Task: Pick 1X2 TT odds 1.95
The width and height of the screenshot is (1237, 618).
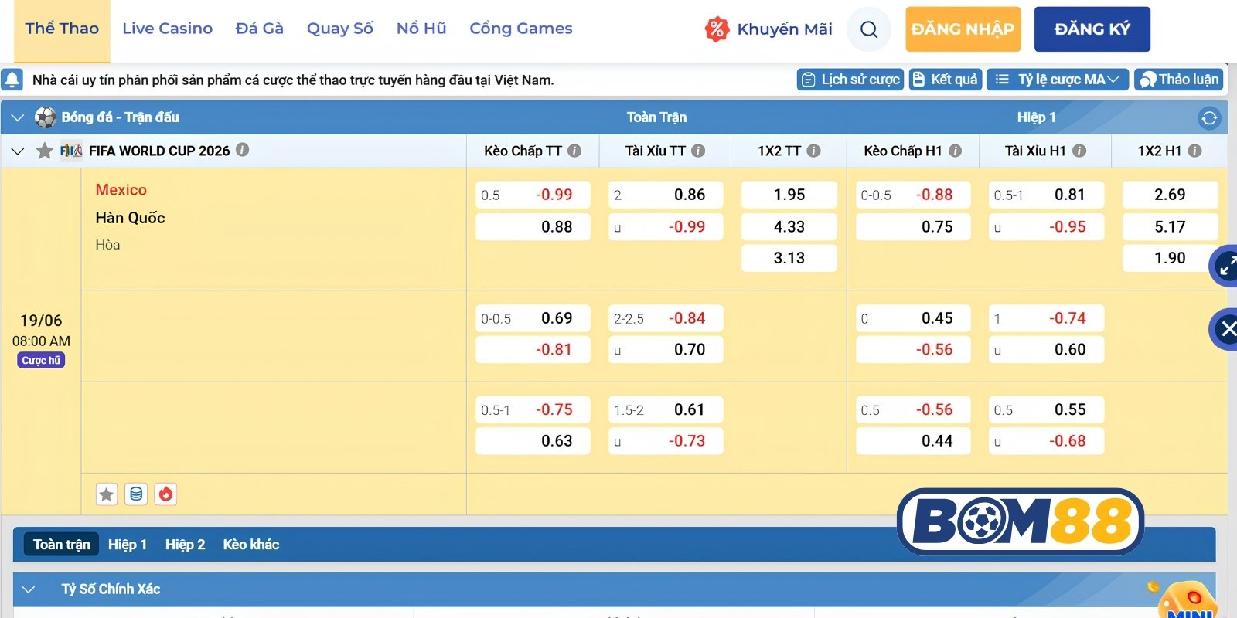Action: (789, 195)
